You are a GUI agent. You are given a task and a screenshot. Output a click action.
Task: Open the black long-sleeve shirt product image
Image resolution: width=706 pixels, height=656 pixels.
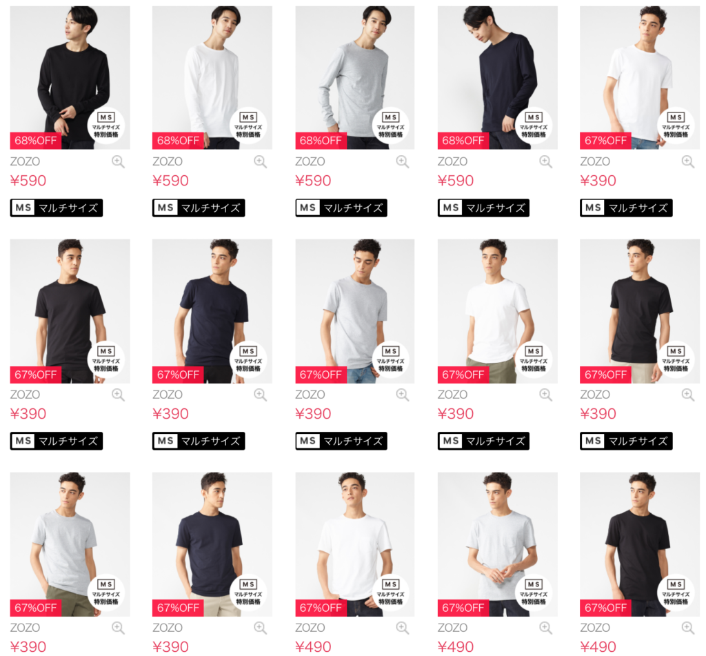(70, 77)
